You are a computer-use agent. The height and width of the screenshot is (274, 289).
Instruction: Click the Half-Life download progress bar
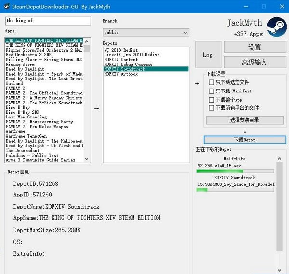(235, 171)
